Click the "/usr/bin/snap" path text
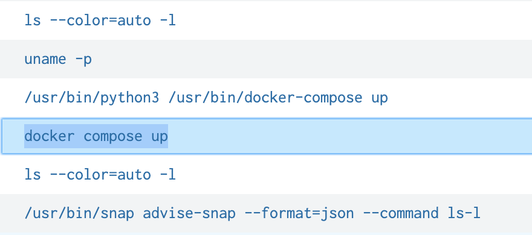The width and height of the screenshot is (532, 235). coord(79,213)
